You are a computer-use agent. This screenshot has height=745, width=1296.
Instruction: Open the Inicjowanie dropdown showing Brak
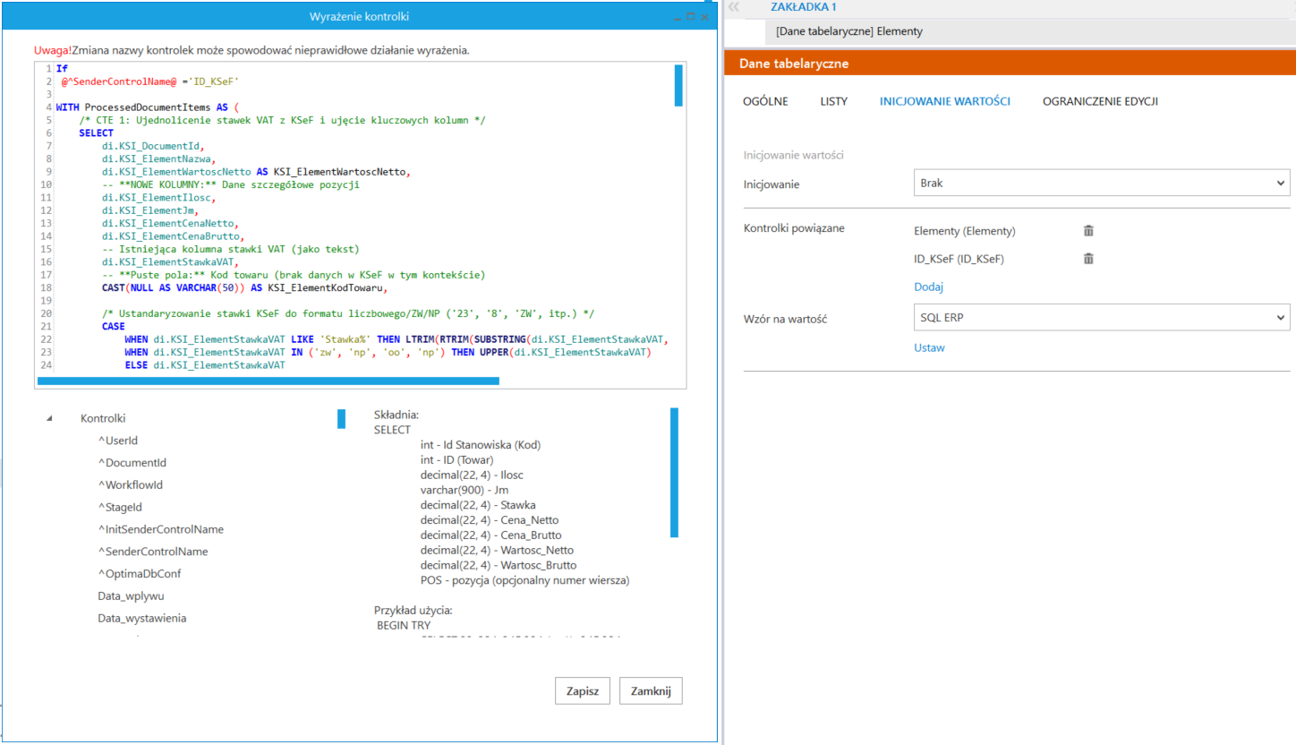pos(1101,183)
